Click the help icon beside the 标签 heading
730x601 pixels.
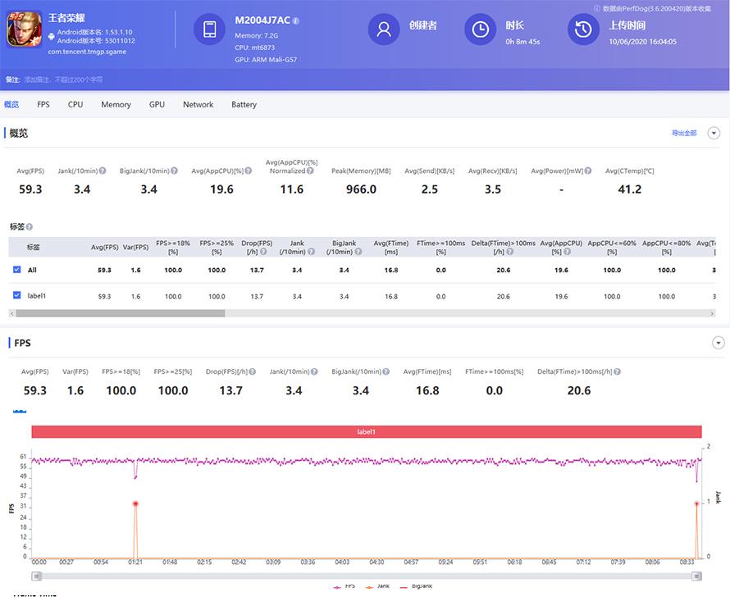click(30, 227)
